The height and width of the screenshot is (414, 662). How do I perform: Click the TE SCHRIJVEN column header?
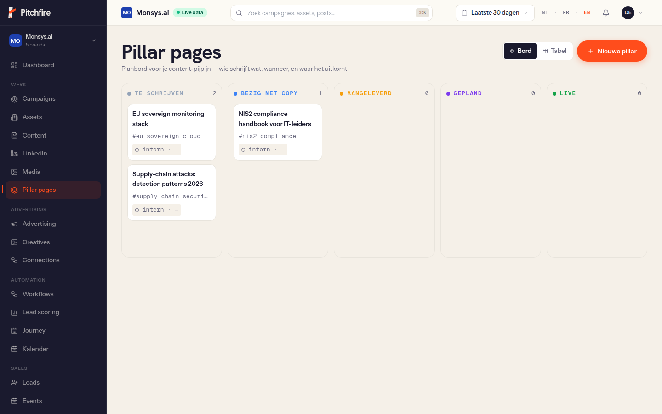[x=171, y=93]
